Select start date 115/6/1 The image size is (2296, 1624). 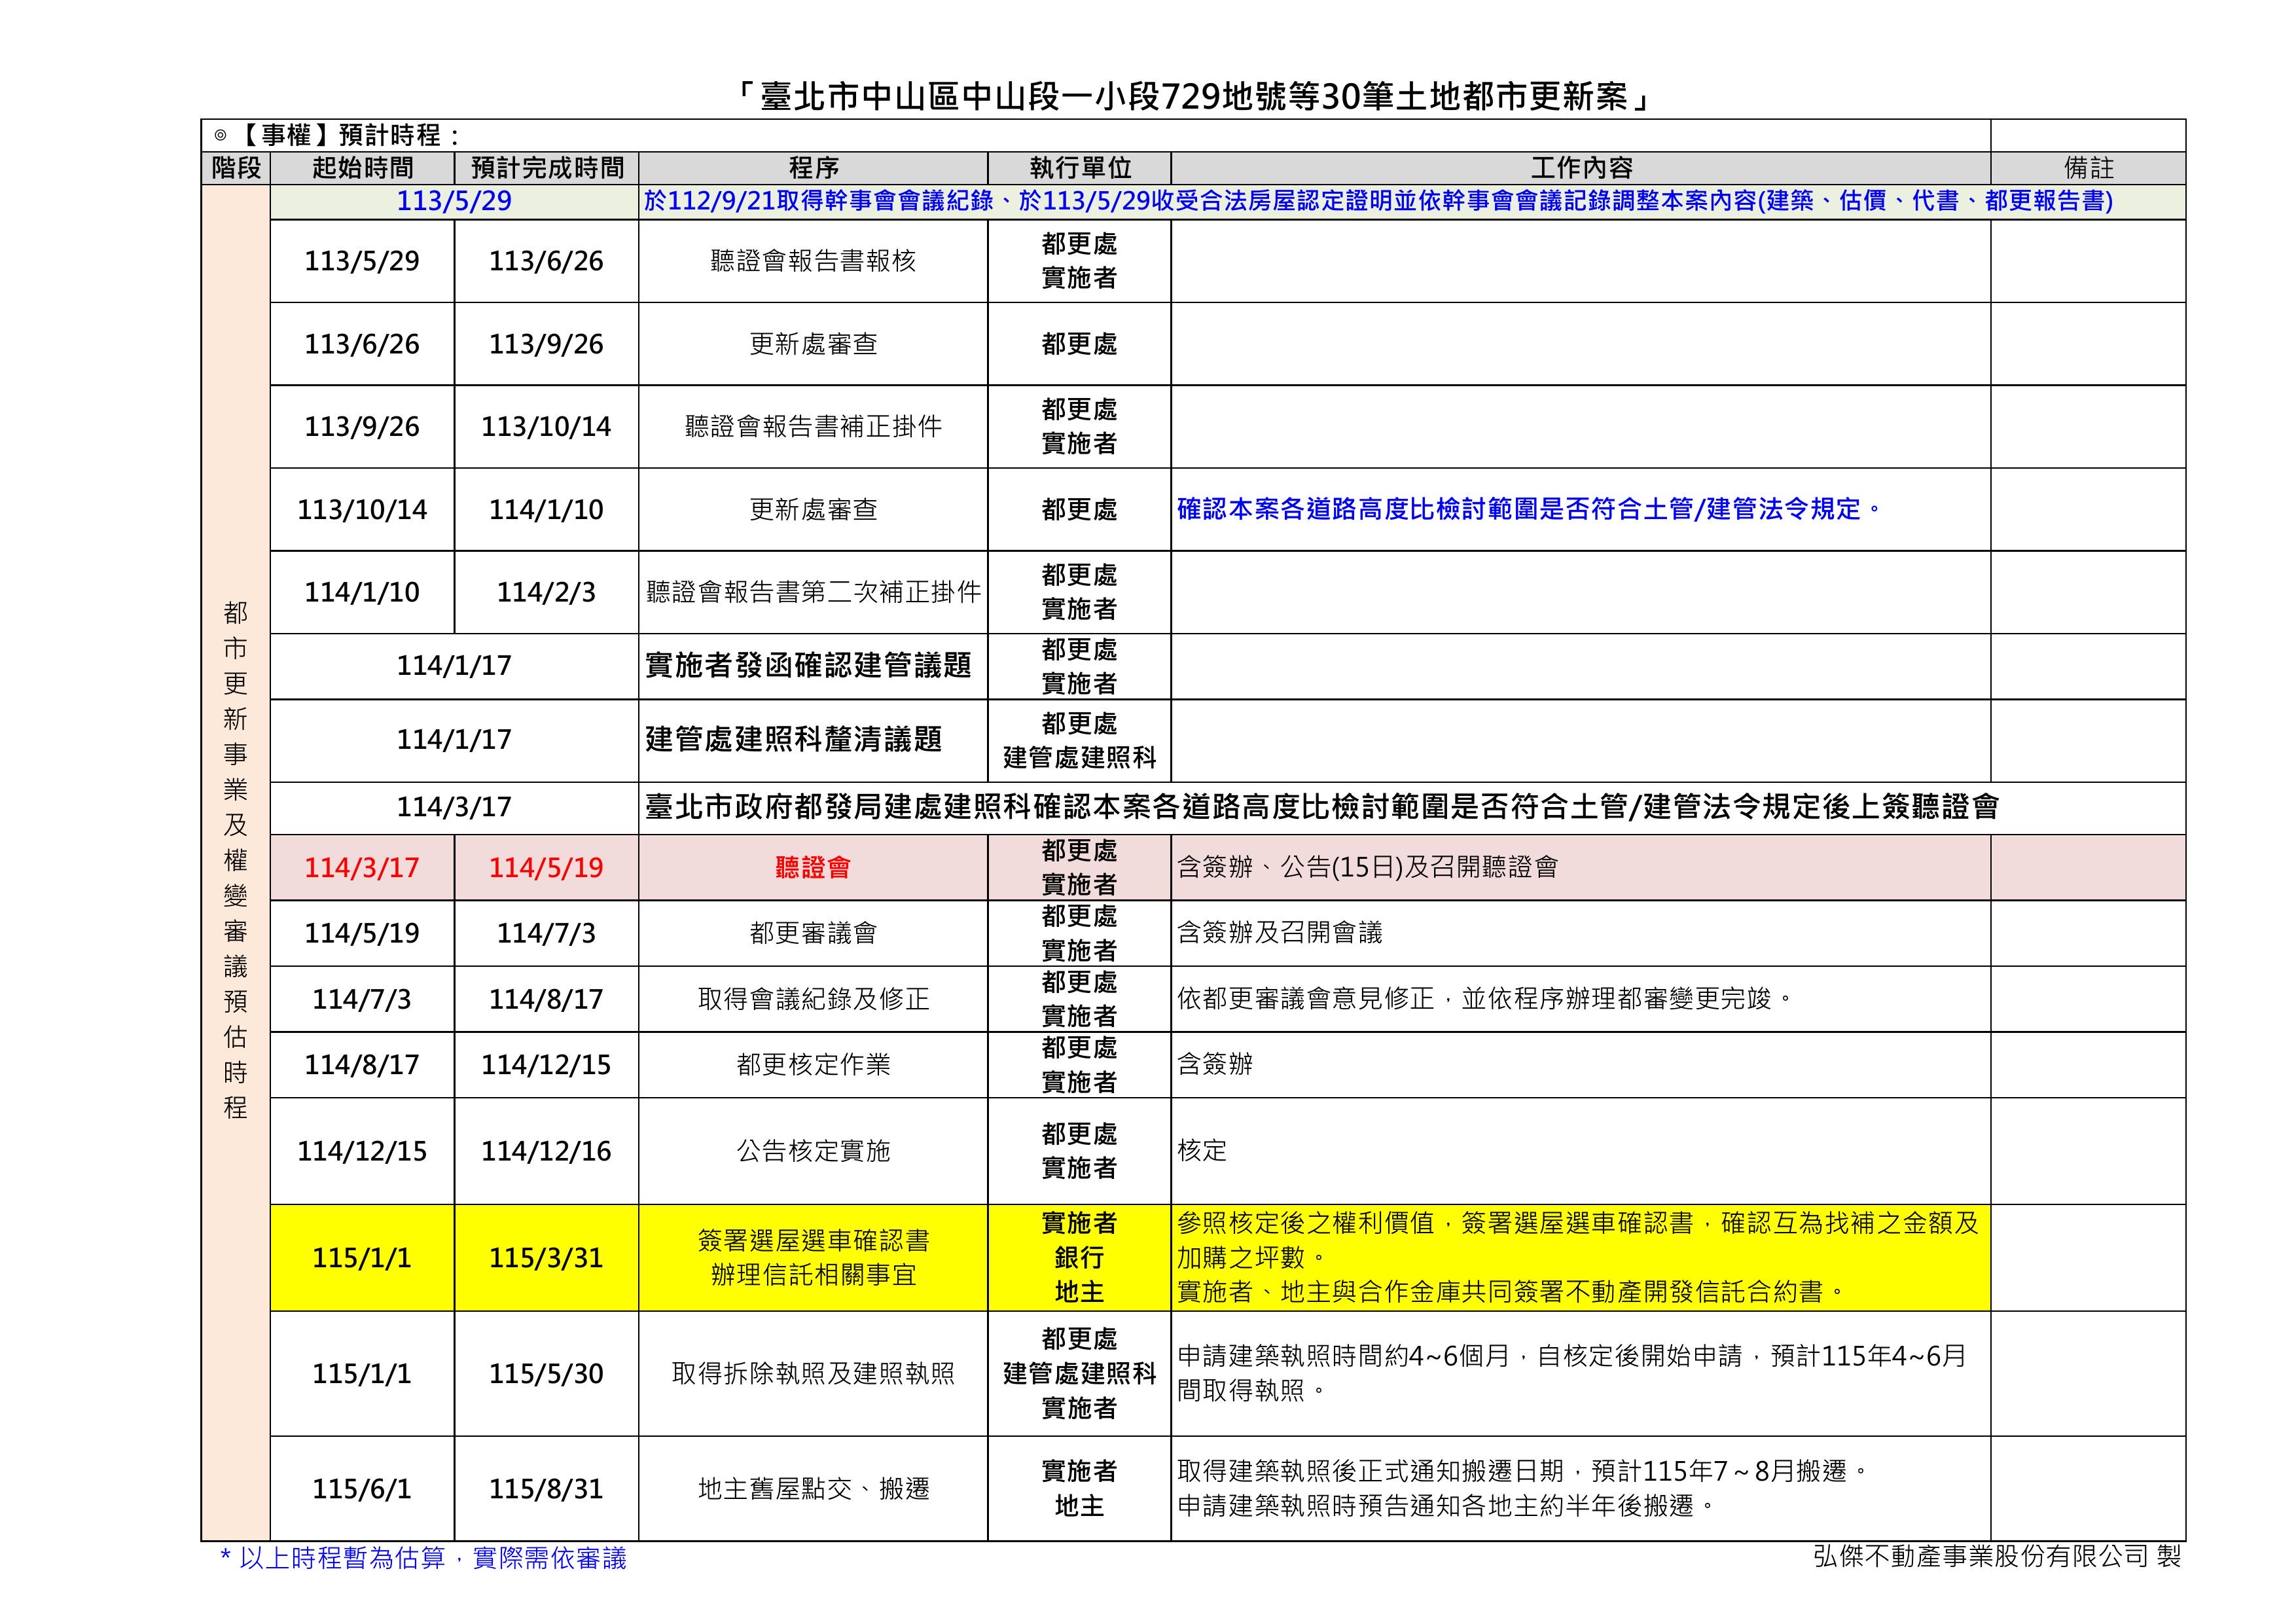click(362, 1490)
